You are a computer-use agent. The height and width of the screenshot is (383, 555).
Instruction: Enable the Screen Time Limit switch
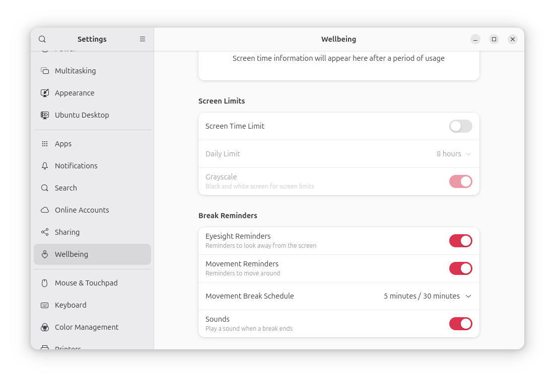[x=460, y=126]
